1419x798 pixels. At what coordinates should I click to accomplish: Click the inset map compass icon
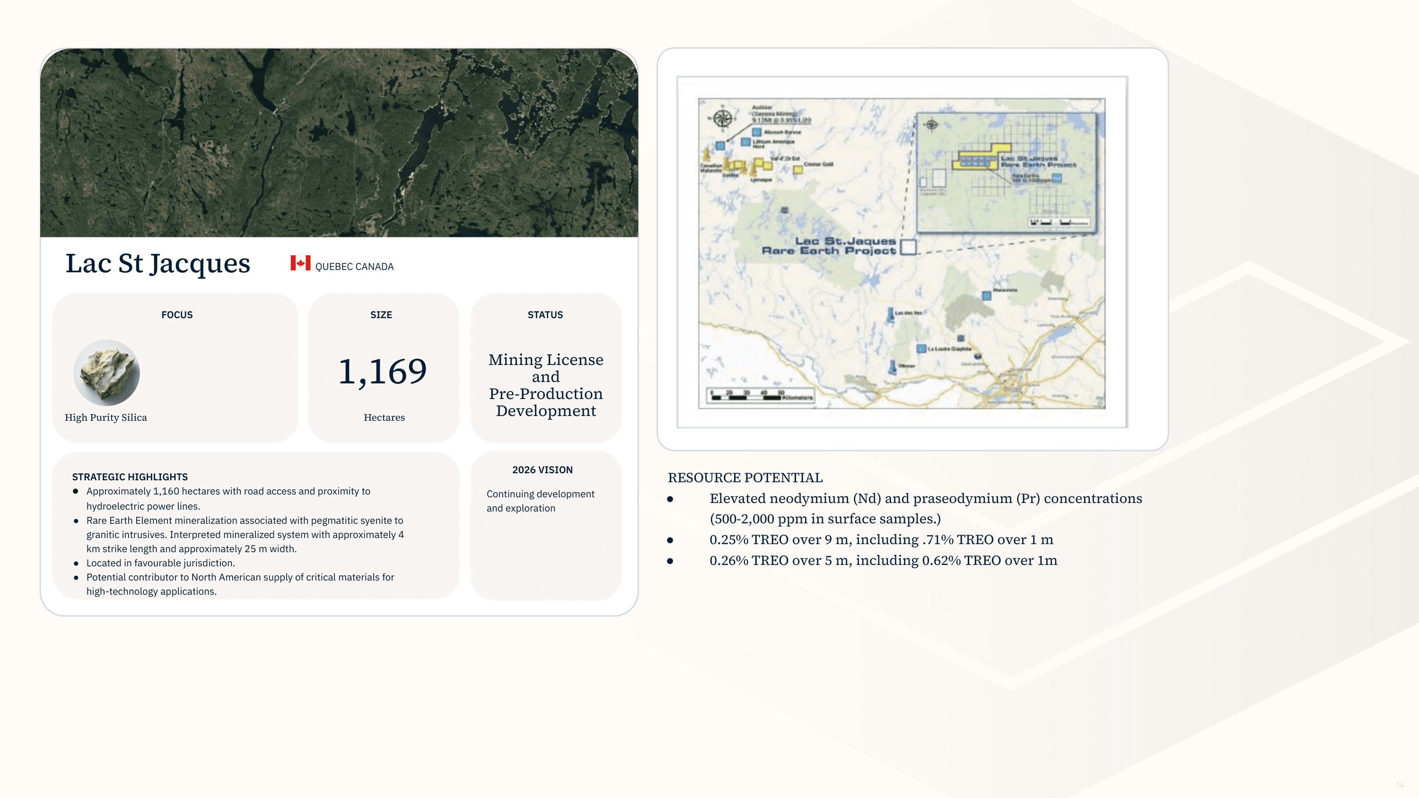tap(931, 124)
